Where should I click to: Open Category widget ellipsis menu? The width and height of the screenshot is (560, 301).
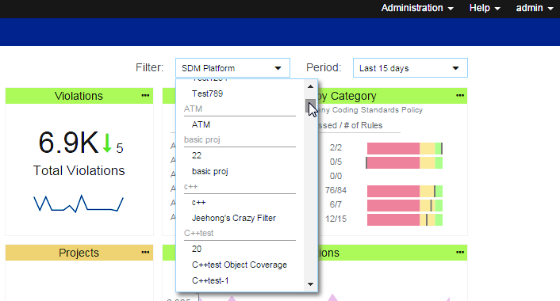click(460, 96)
